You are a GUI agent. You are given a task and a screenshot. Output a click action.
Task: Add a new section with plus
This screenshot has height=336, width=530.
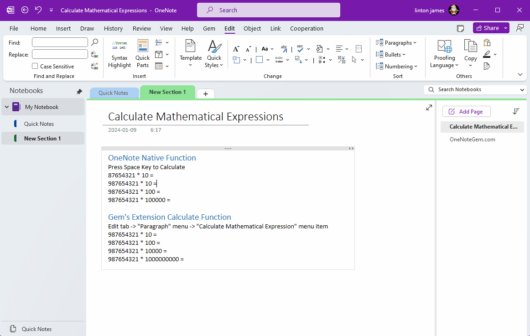205,94
